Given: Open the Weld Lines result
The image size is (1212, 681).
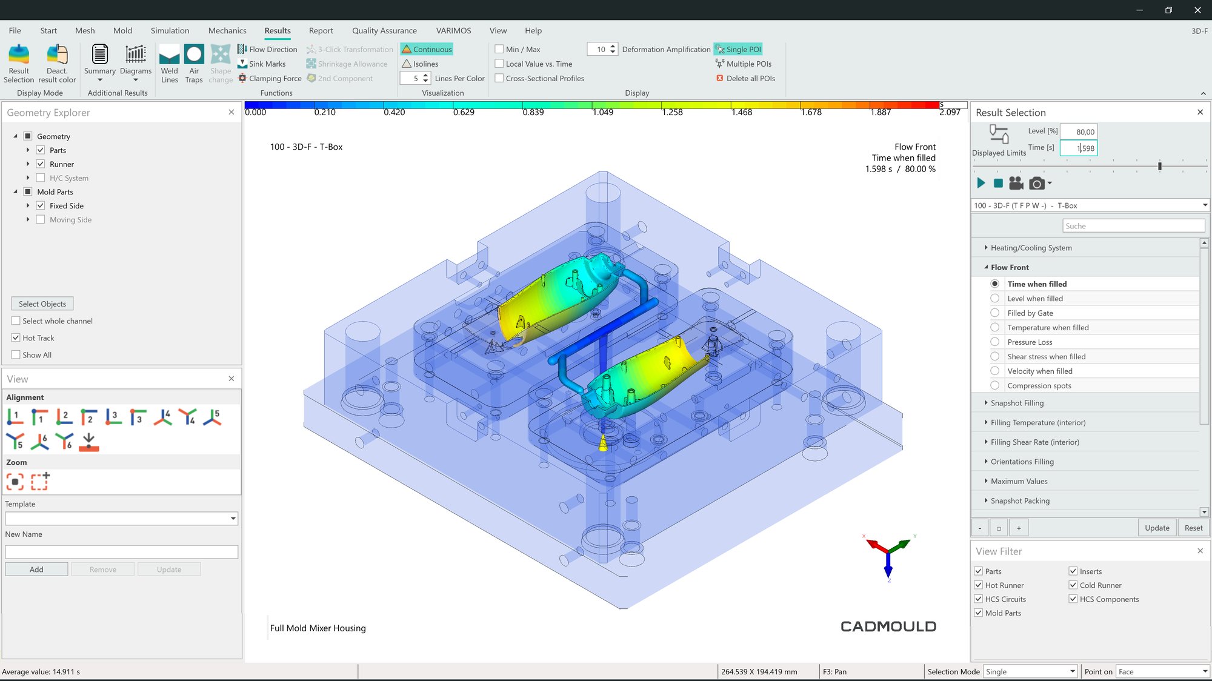Looking at the screenshot, I should click(169, 63).
